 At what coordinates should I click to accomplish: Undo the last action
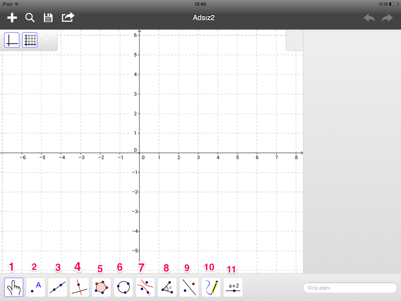coord(369,18)
